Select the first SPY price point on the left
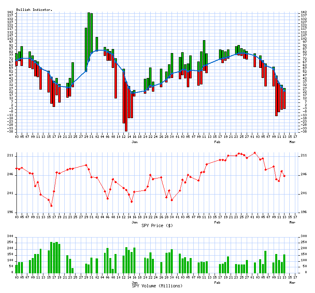 (x=16, y=168)
